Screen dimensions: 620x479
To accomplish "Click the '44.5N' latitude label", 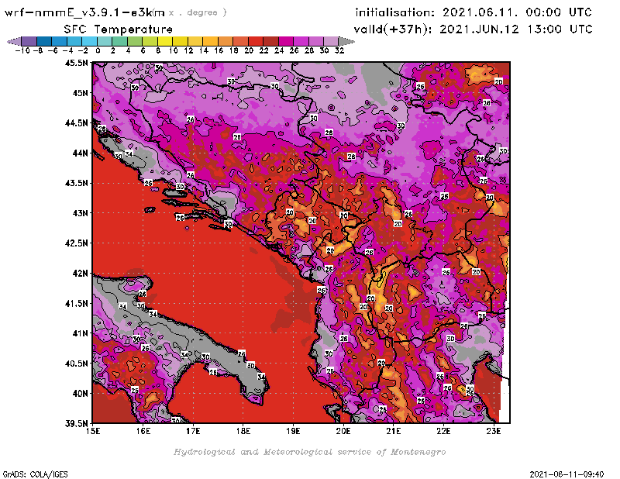I will (76, 123).
